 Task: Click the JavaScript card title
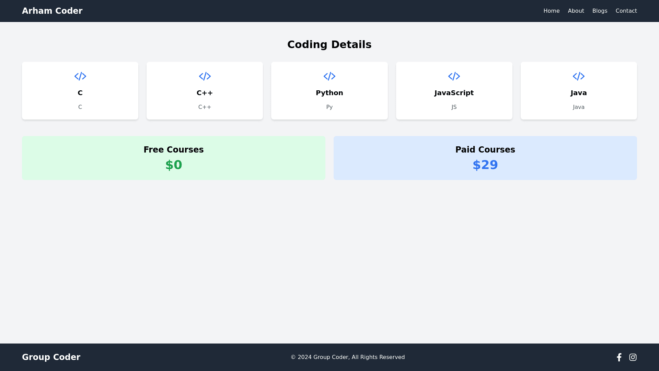tap(454, 93)
